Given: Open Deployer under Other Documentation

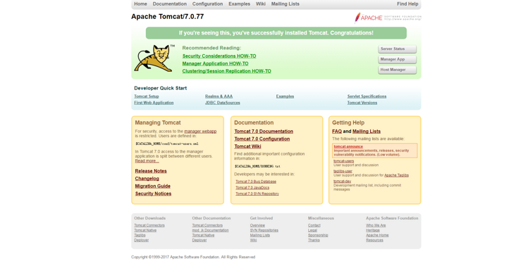Looking at the screenshot, I should [x=199, y=240].
